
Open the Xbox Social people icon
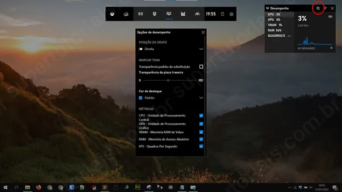point(197,14)
